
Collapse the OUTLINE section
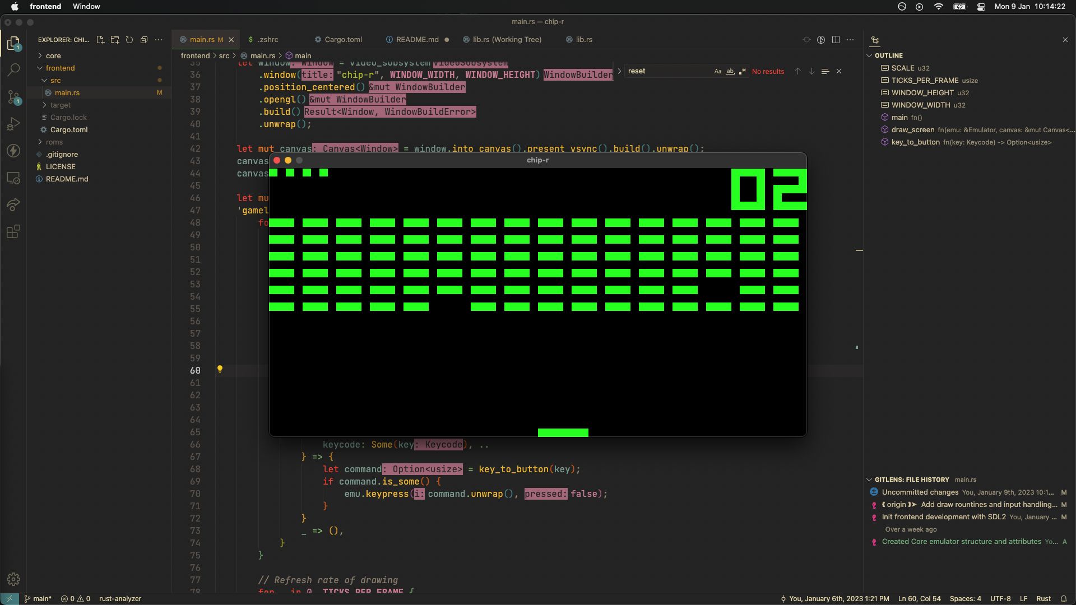pos(888,55)
